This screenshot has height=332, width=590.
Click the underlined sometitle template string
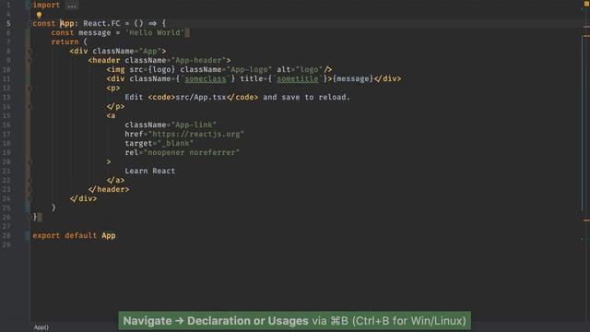pyautogui.click(x=298, y=78)
